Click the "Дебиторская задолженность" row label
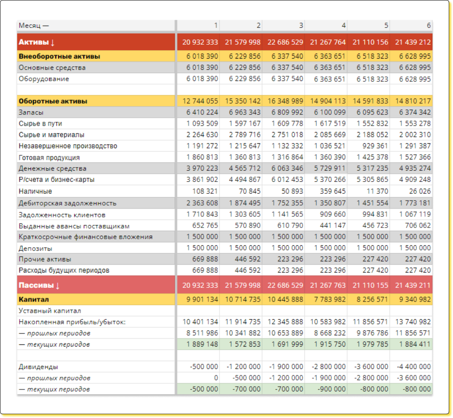 pos(67,203)
